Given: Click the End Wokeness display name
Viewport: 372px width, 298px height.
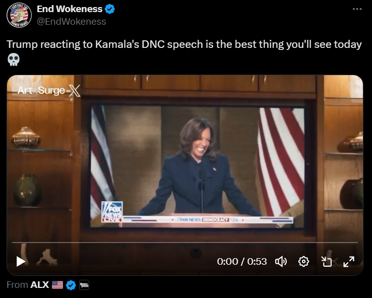Looking at the screenshot, I should (70, 9).
